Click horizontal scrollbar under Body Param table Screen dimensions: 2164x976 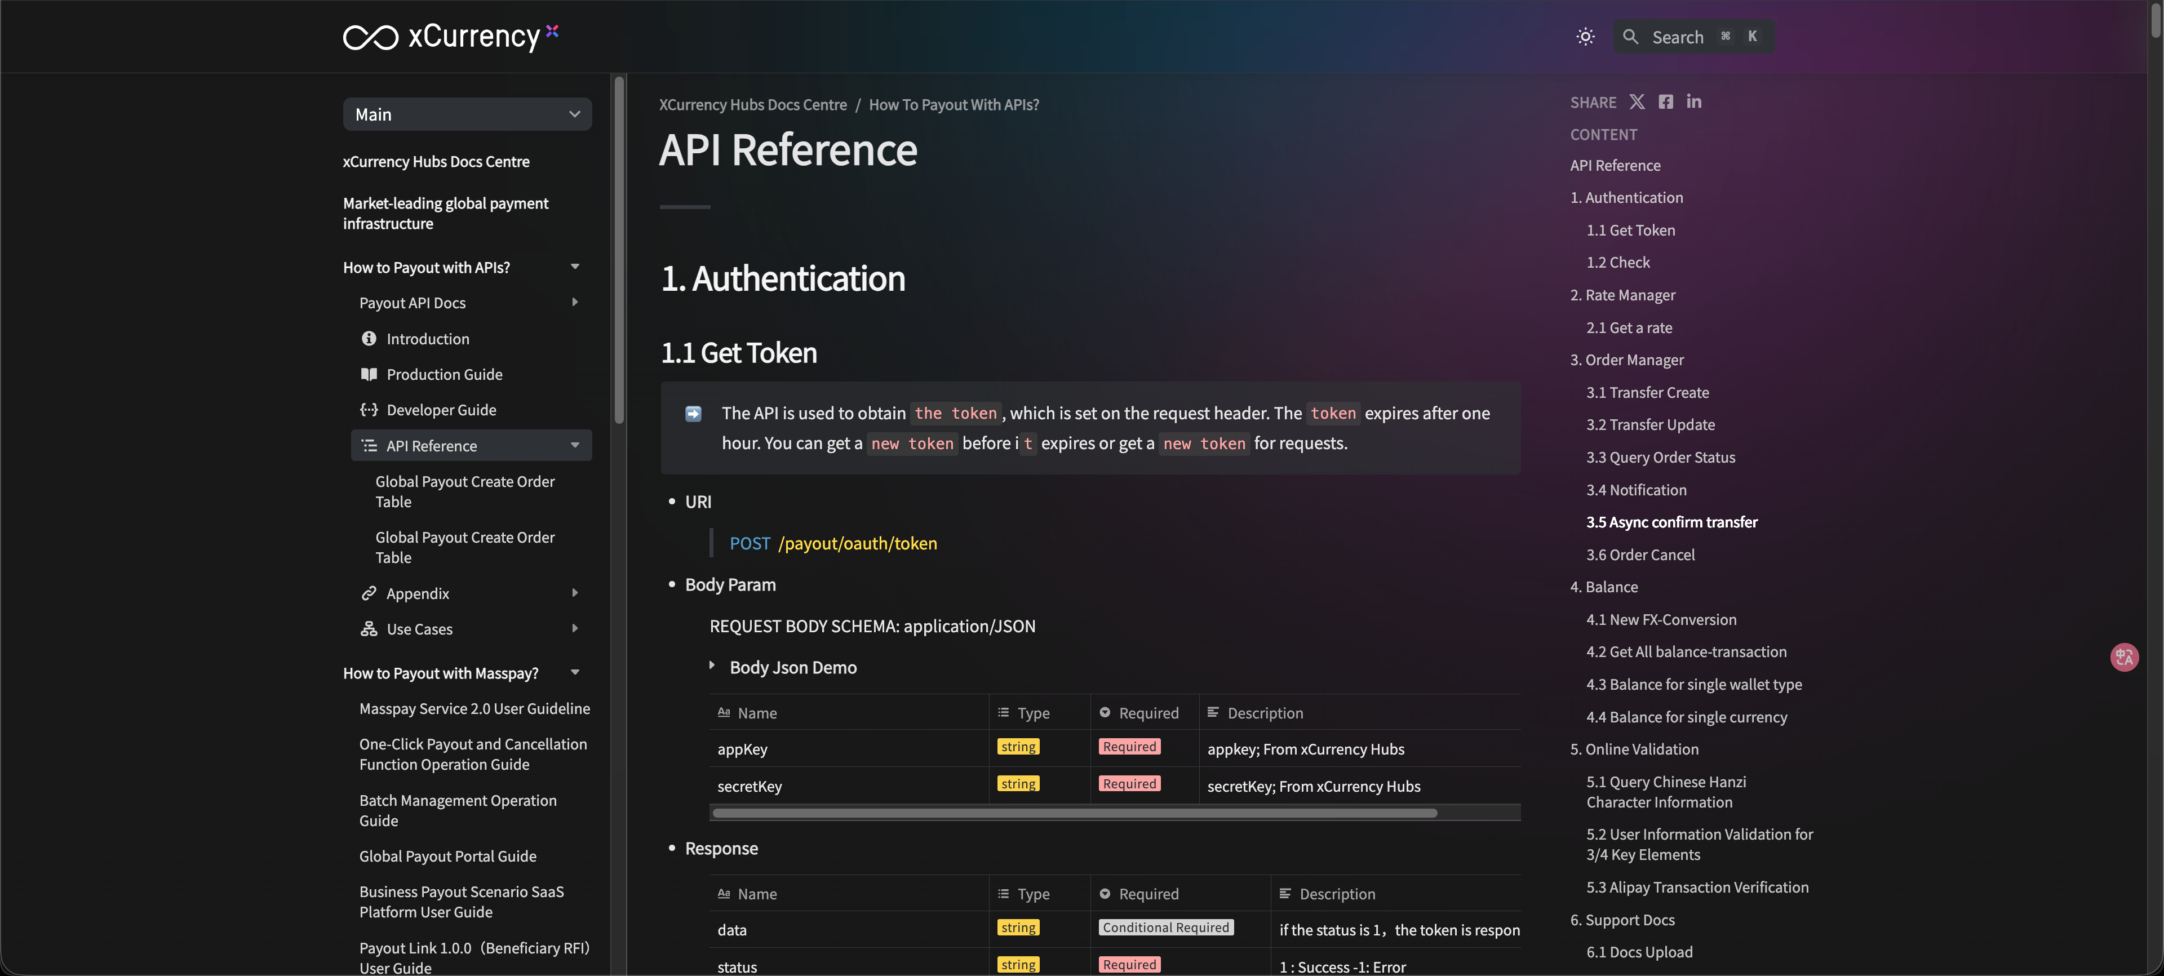point(1074,813)
